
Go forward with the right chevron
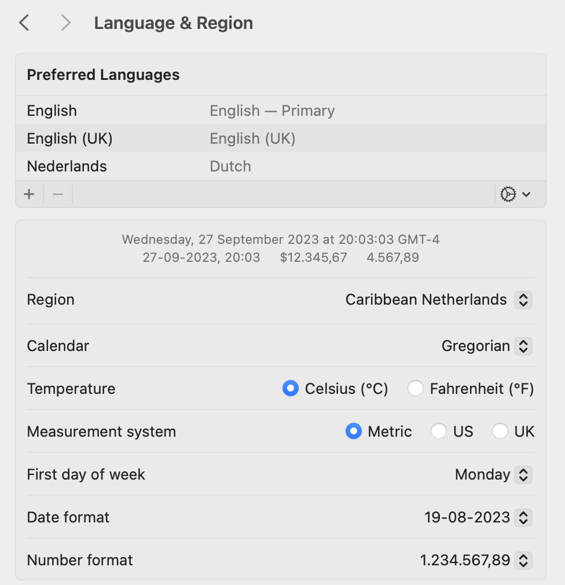point(66,23)
